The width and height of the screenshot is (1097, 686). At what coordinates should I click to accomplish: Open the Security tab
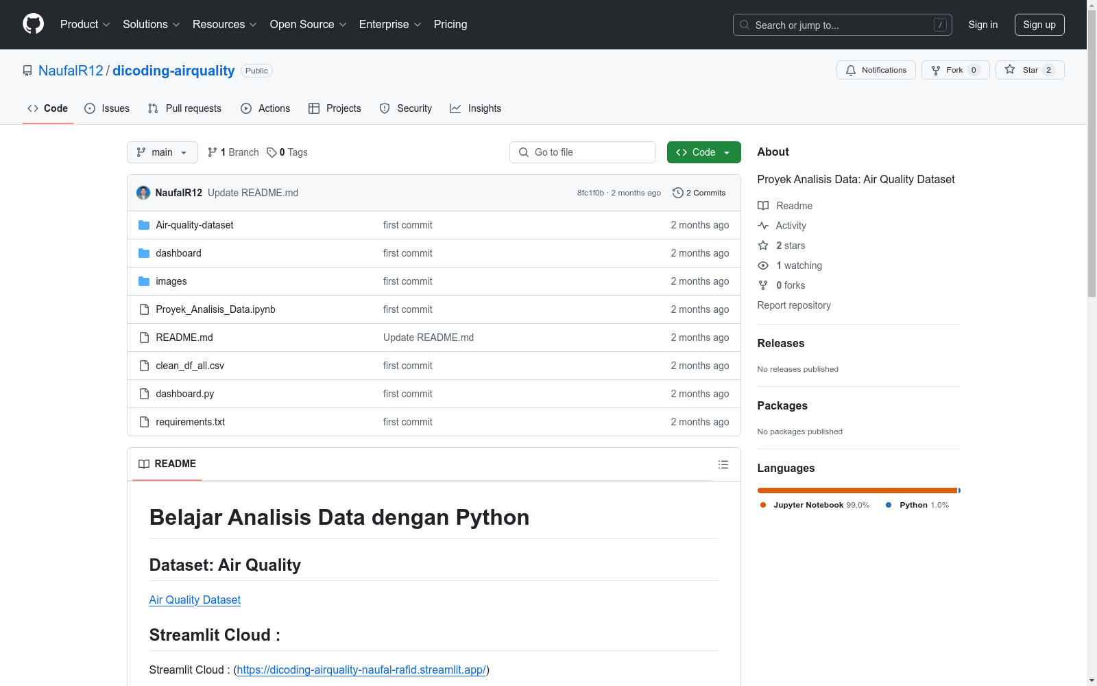tap(406, 108)
